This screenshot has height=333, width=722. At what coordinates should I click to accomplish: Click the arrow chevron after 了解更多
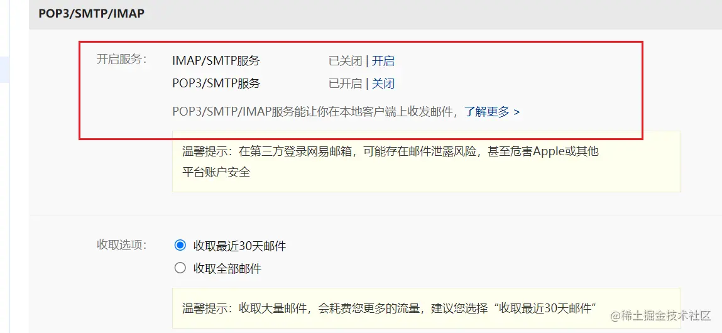coord(517,112)
